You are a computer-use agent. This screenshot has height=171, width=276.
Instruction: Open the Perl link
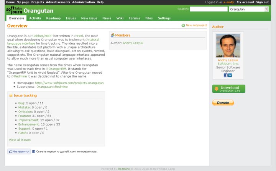tap(80, 36)
